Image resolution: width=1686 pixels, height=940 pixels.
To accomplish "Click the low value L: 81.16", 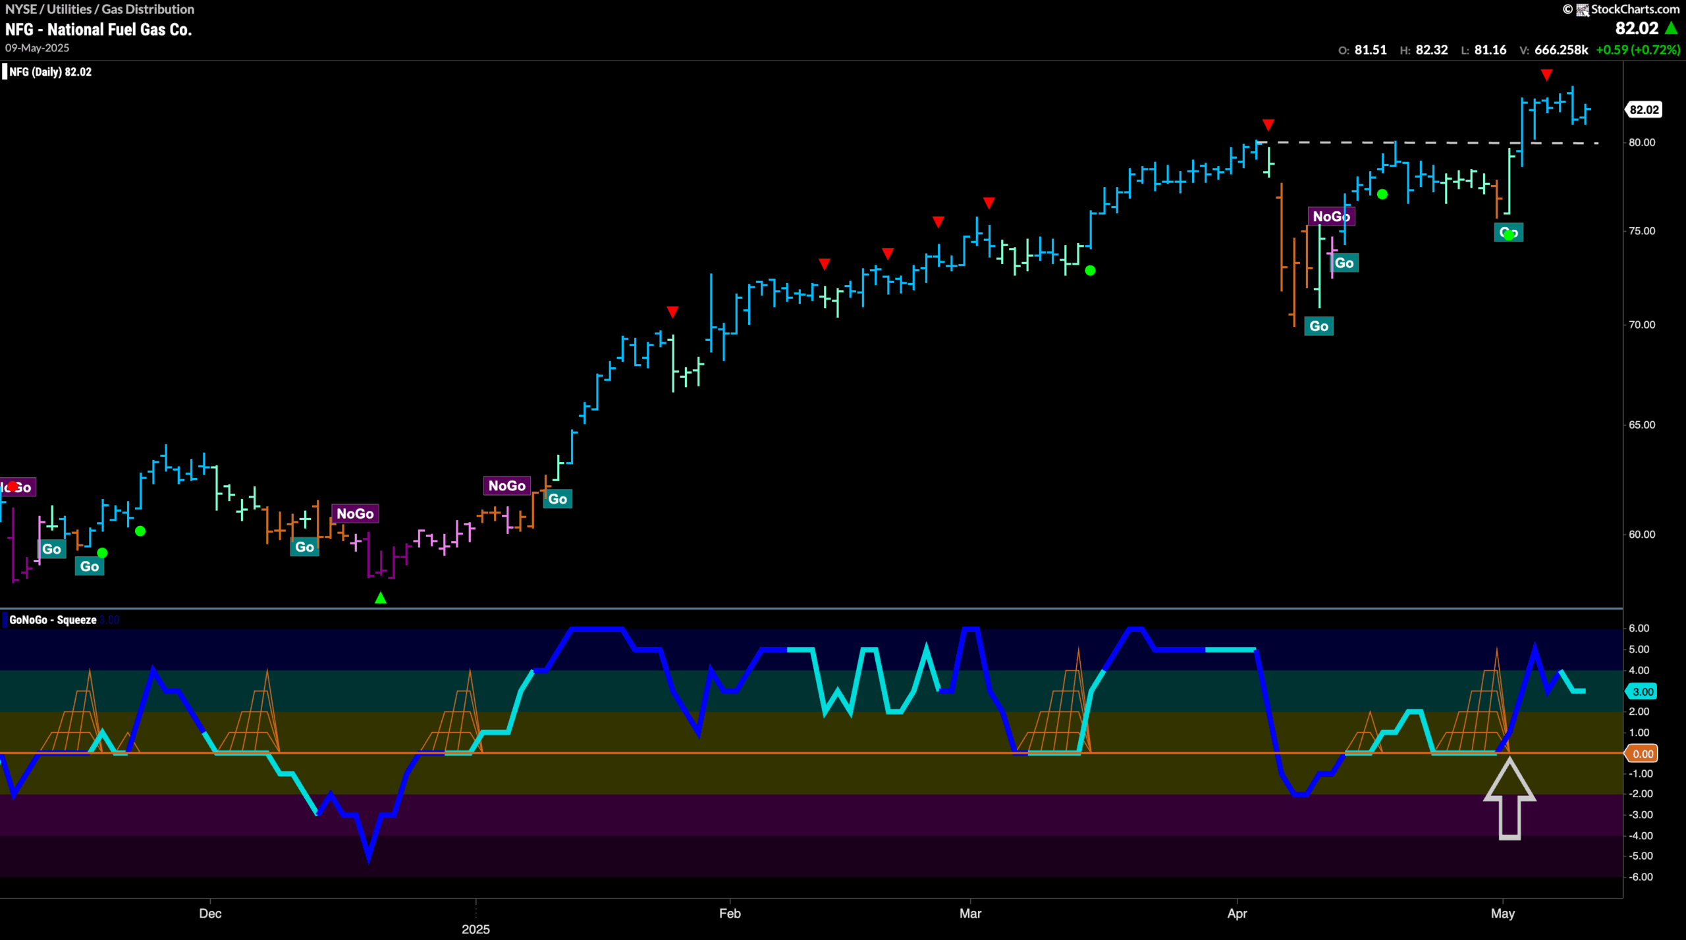I will click(x=1483, y=50).
